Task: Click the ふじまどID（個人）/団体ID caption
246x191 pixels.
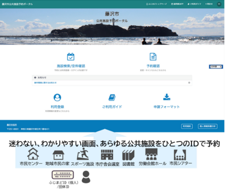Action: (64, 185)
